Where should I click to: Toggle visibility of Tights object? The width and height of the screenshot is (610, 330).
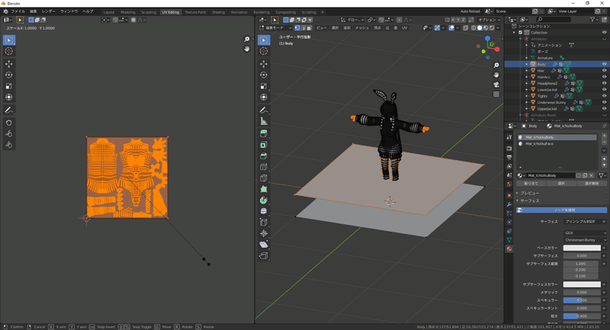click(x=605, y=96)
